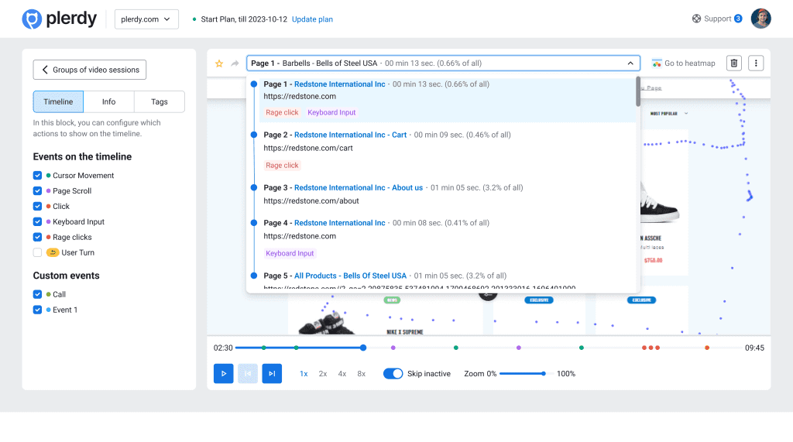Image resolution: width=793 pixels, height=442 pixels.
Task: Jump to previous with skip-back button
Action: (248, 374)
